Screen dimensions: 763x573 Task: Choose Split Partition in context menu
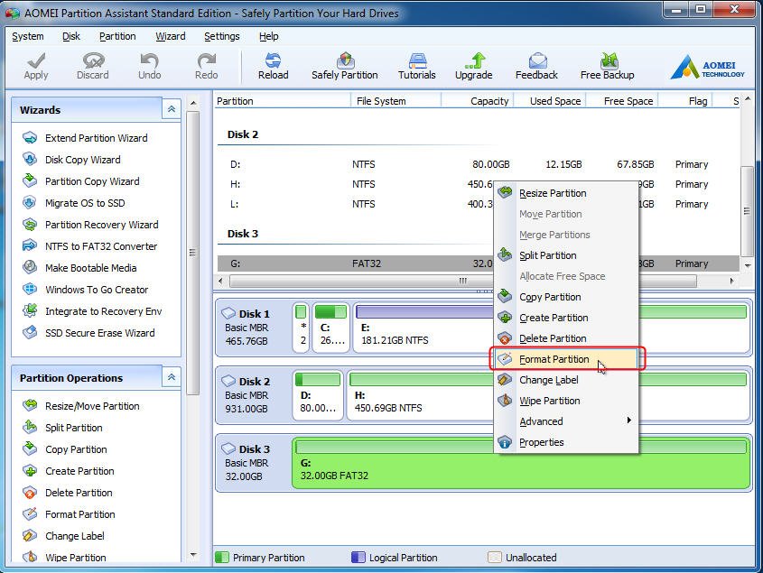[x=566, y=255]
